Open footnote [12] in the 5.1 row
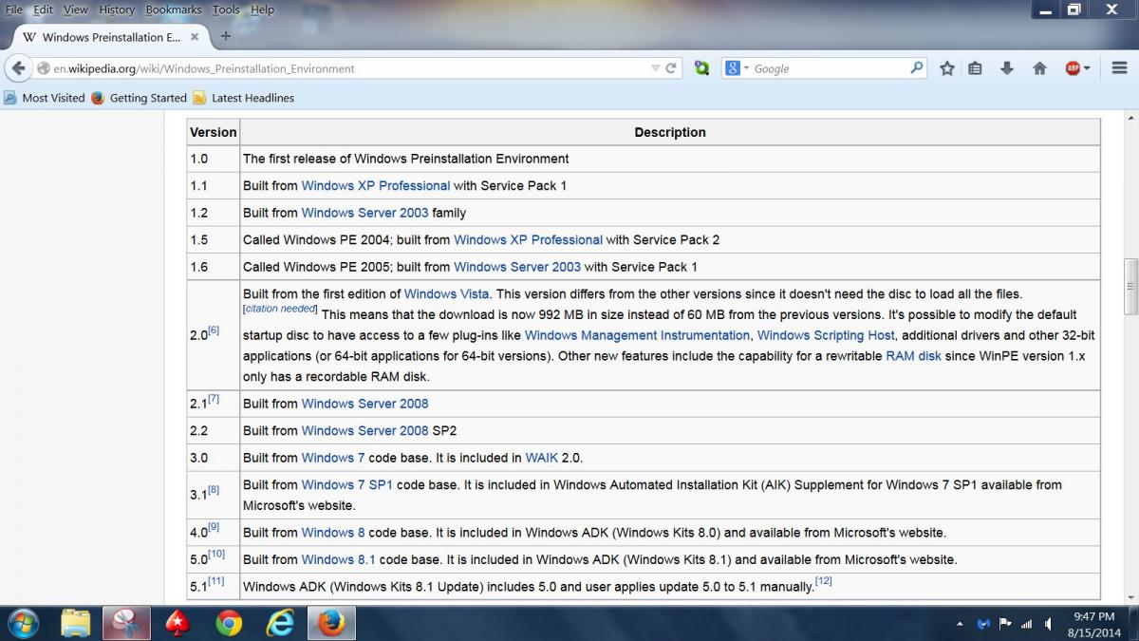Screen dimensions: 1139x641 click(823, 580)
